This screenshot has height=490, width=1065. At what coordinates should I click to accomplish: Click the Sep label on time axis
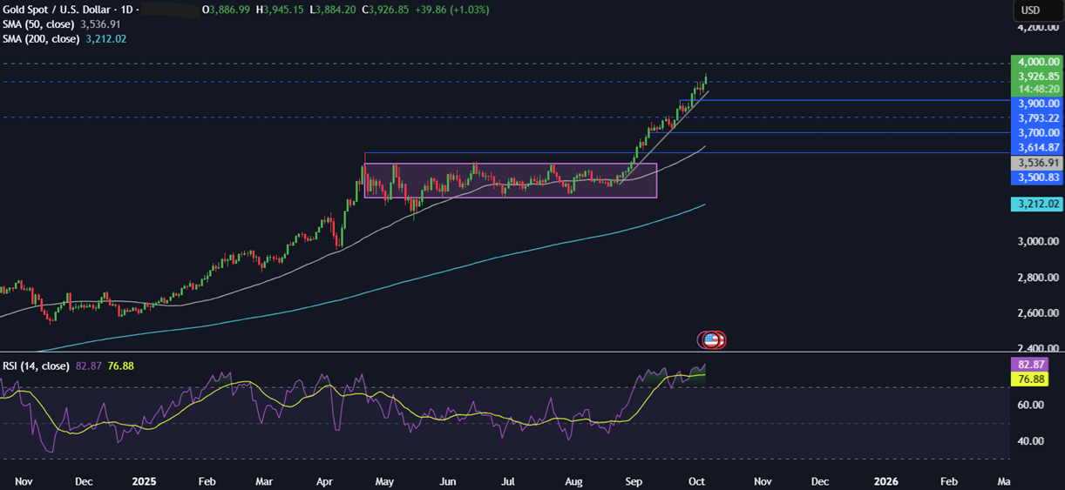(x=634, y=480)
